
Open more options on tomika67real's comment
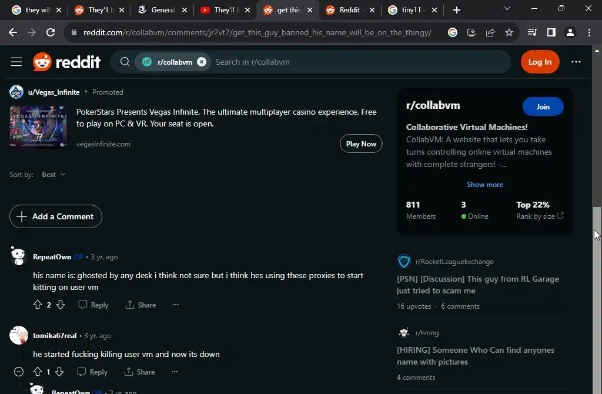tap(174, 372)
